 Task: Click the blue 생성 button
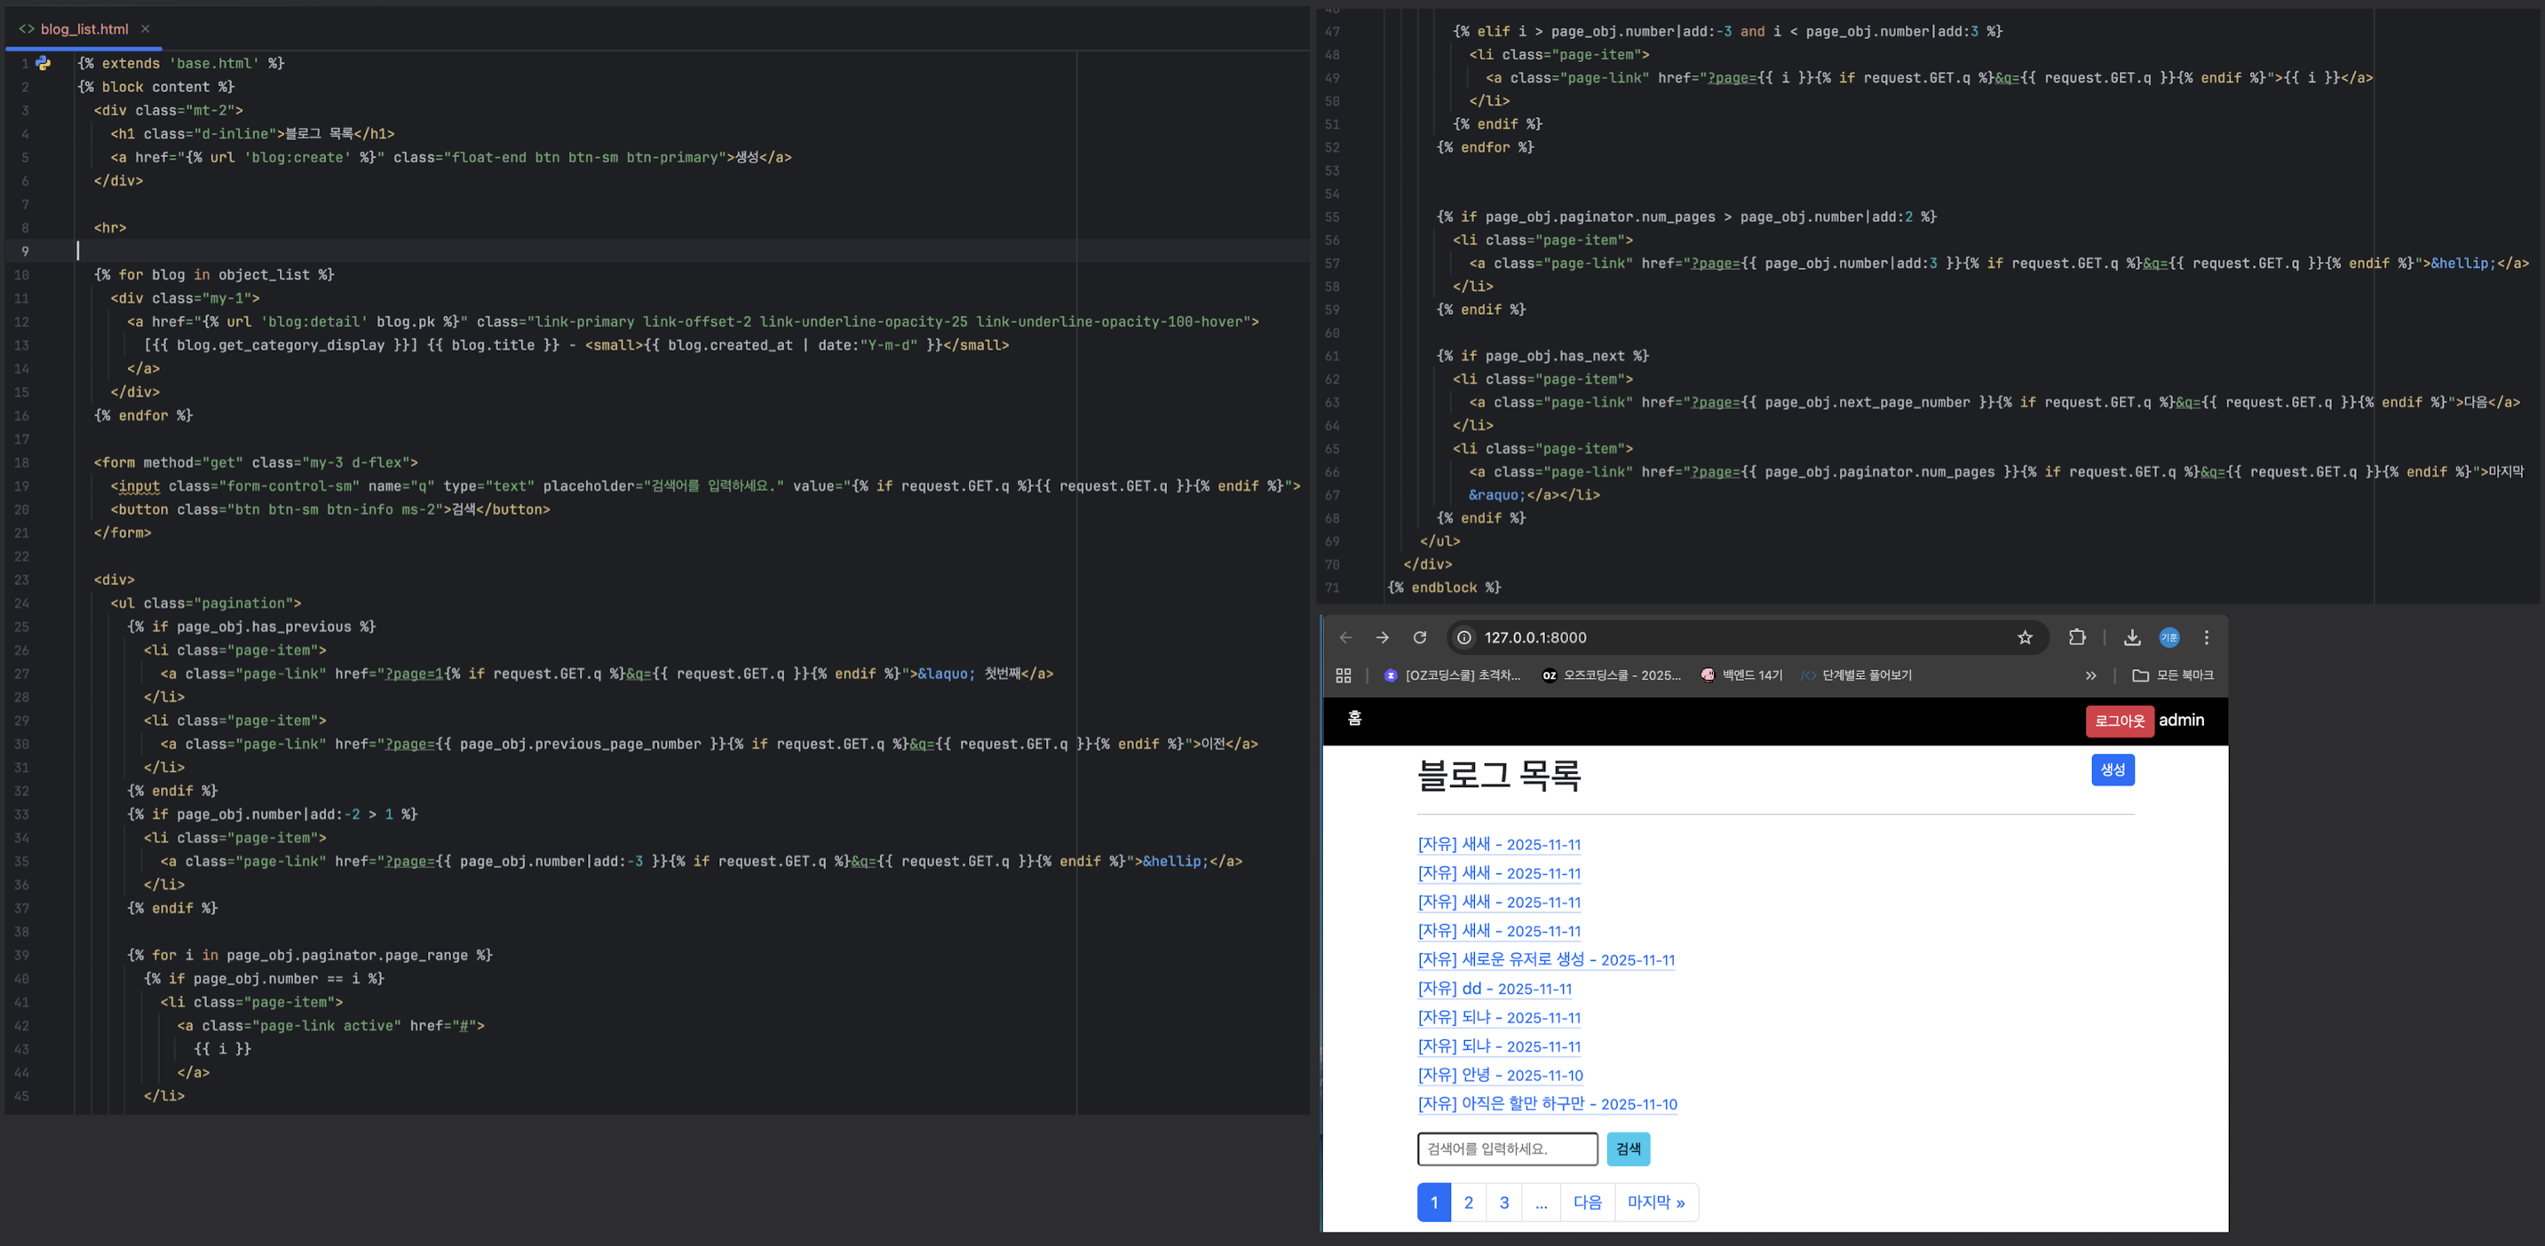tap(2113, 770)
